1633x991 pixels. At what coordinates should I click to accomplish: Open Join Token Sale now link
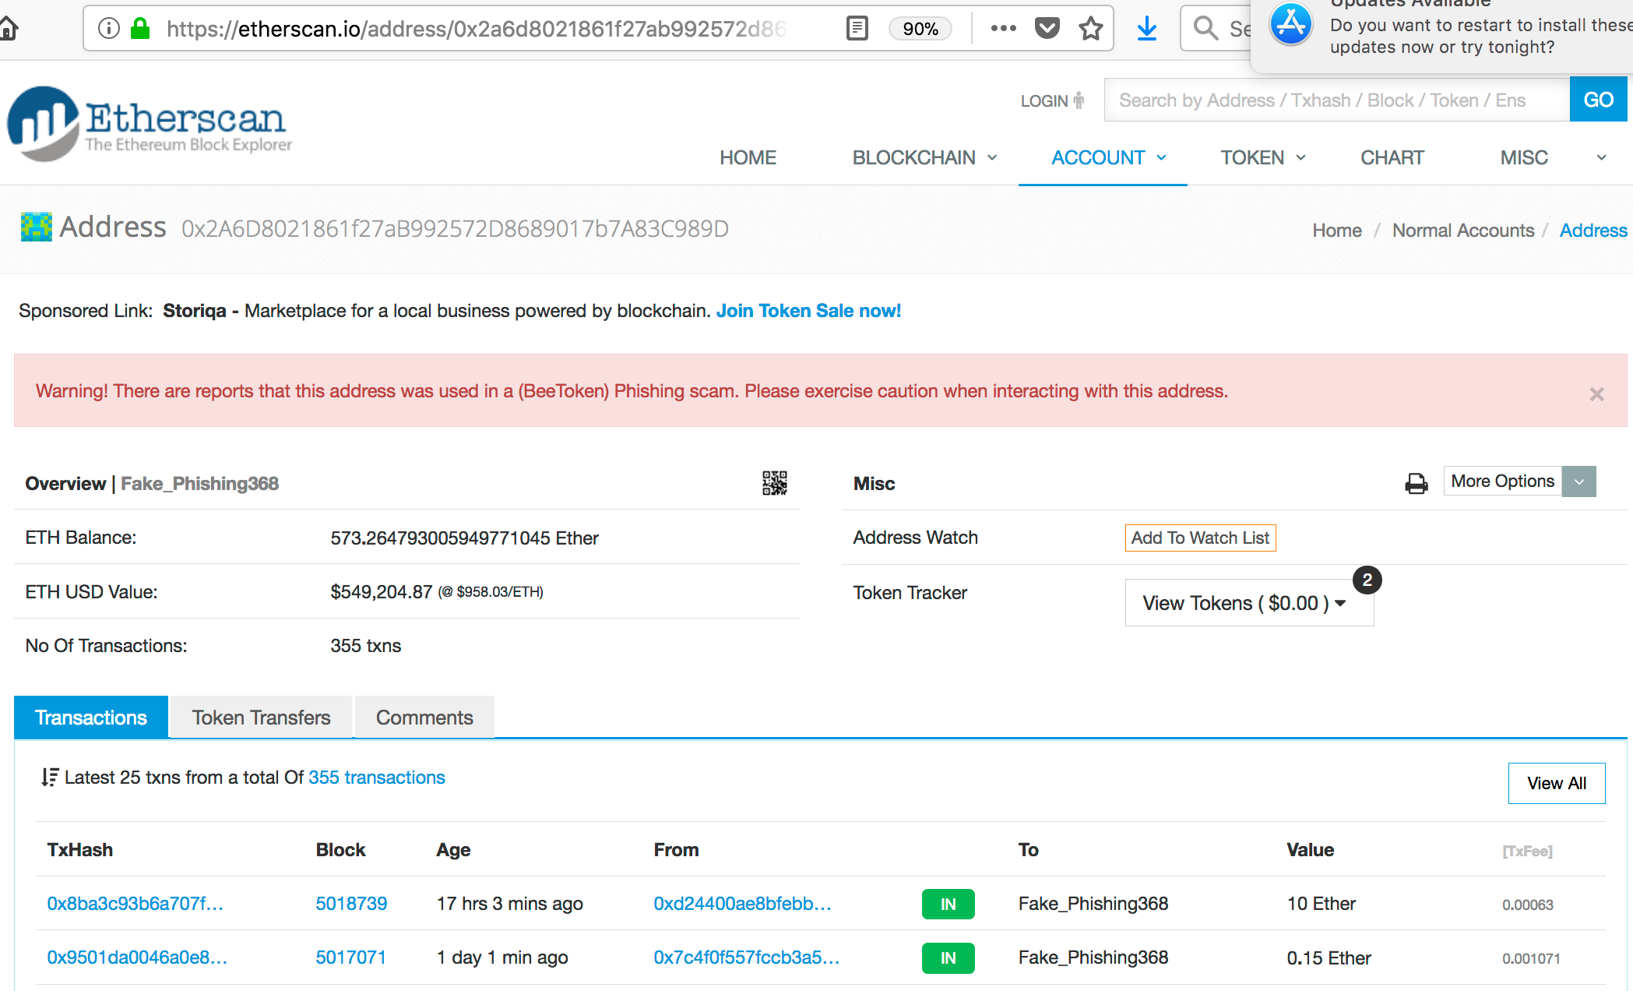[x=808, y=311]
